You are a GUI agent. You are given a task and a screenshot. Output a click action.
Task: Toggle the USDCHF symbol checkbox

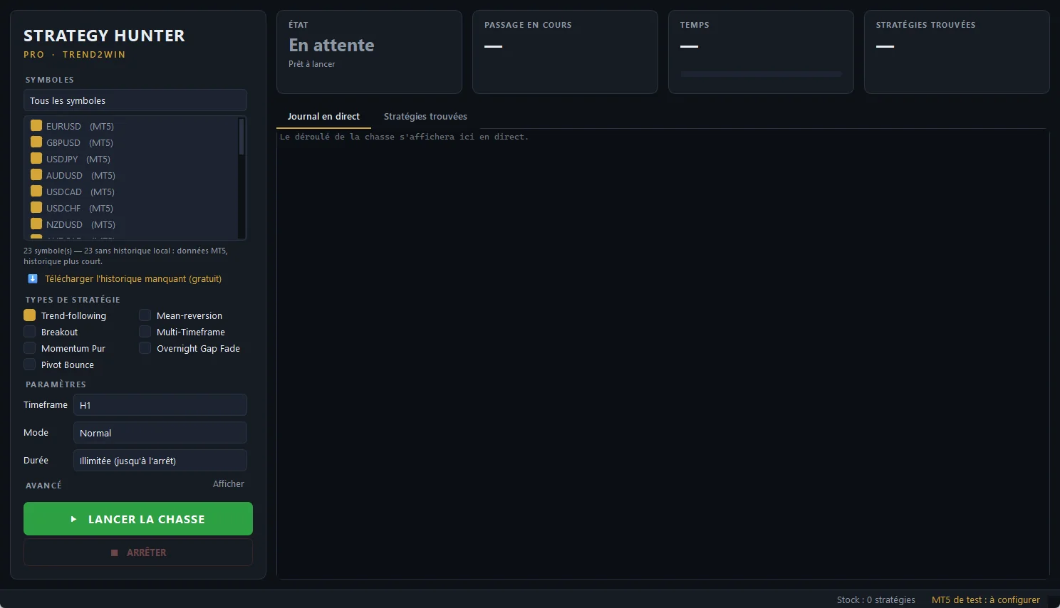coord(36,207)
